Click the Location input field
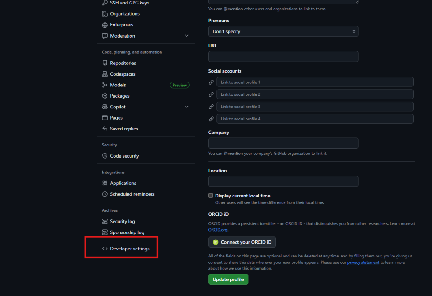 283,181
